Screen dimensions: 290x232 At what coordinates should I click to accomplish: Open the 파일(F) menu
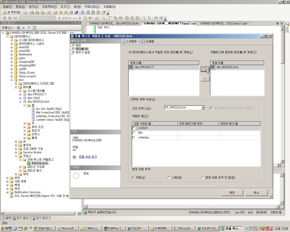tap(7, 7)
